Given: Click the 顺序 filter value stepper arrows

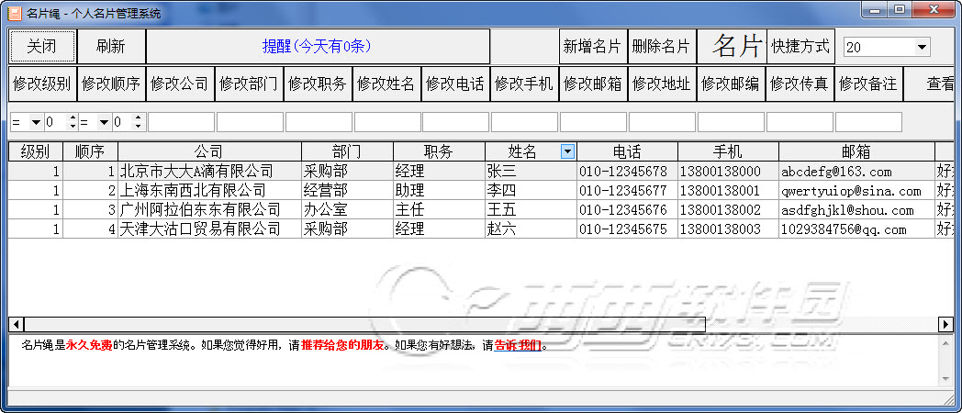Looking at the screenshot, I should pyautogui.click(x=139, y=123).
